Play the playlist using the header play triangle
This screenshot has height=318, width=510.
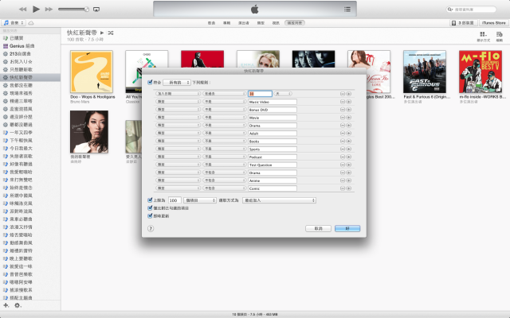point(102,33)
